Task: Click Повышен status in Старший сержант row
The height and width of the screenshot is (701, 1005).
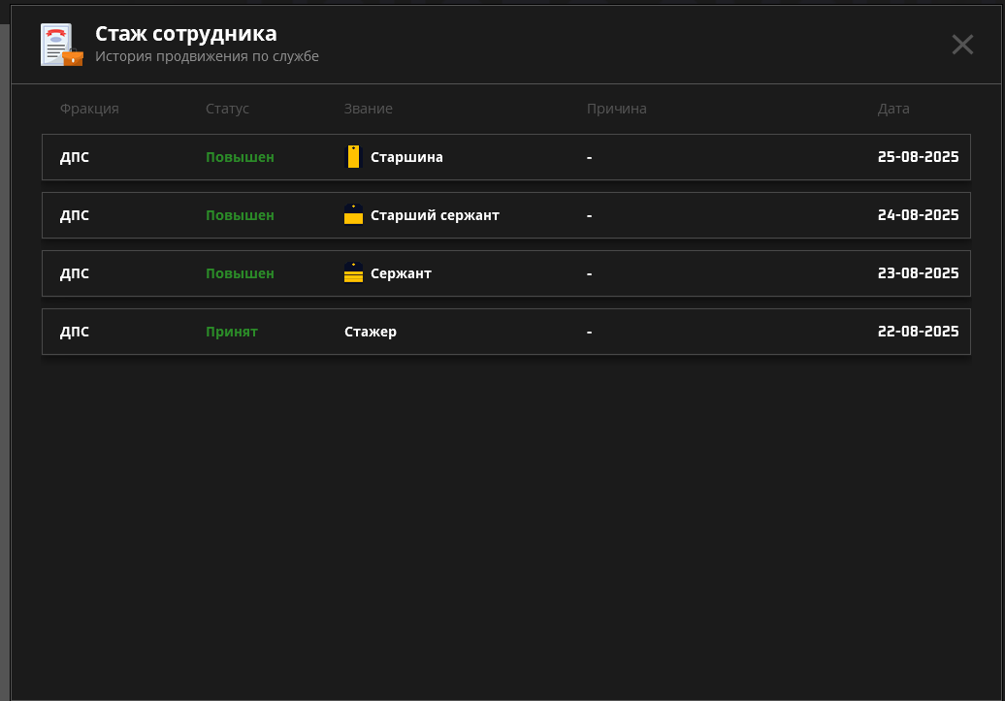Action: tap(240, 215)
